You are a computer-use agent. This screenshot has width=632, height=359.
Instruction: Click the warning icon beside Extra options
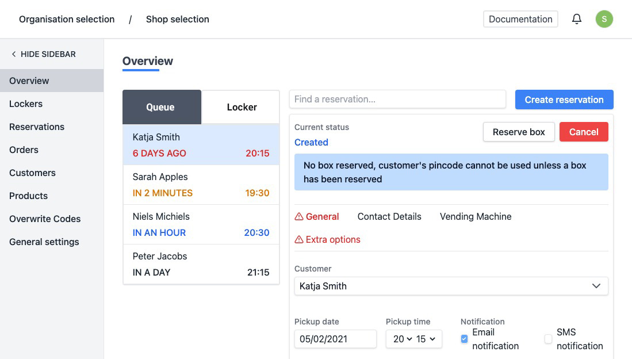click(x=299, y=240)
